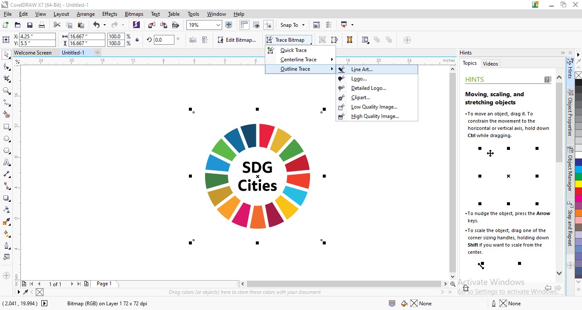Toggle guidelines visibility
582x310 pixels.
click(268, 25)
